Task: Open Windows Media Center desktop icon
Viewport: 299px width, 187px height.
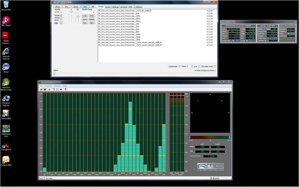Action: [6, 85]
